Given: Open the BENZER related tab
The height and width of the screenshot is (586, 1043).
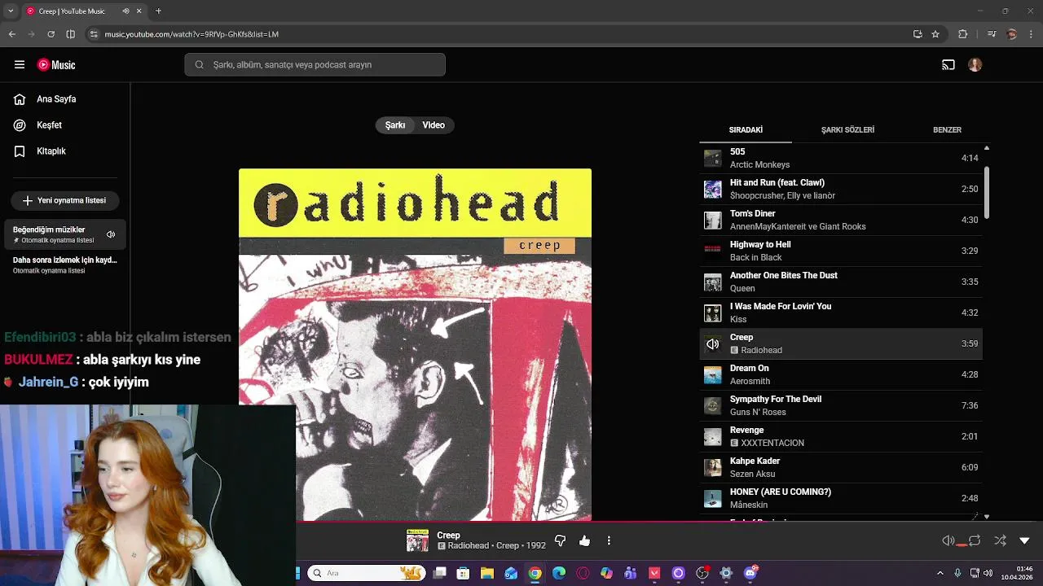Looking at the screenshot, I should 947,130.
